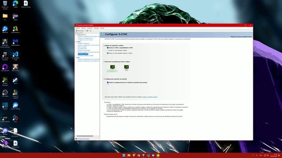This screenshot has height=158, width=282.
Task: Select the first G-SYNC compatible monitor
Action: pyautogui.click(x=112, y=68)
